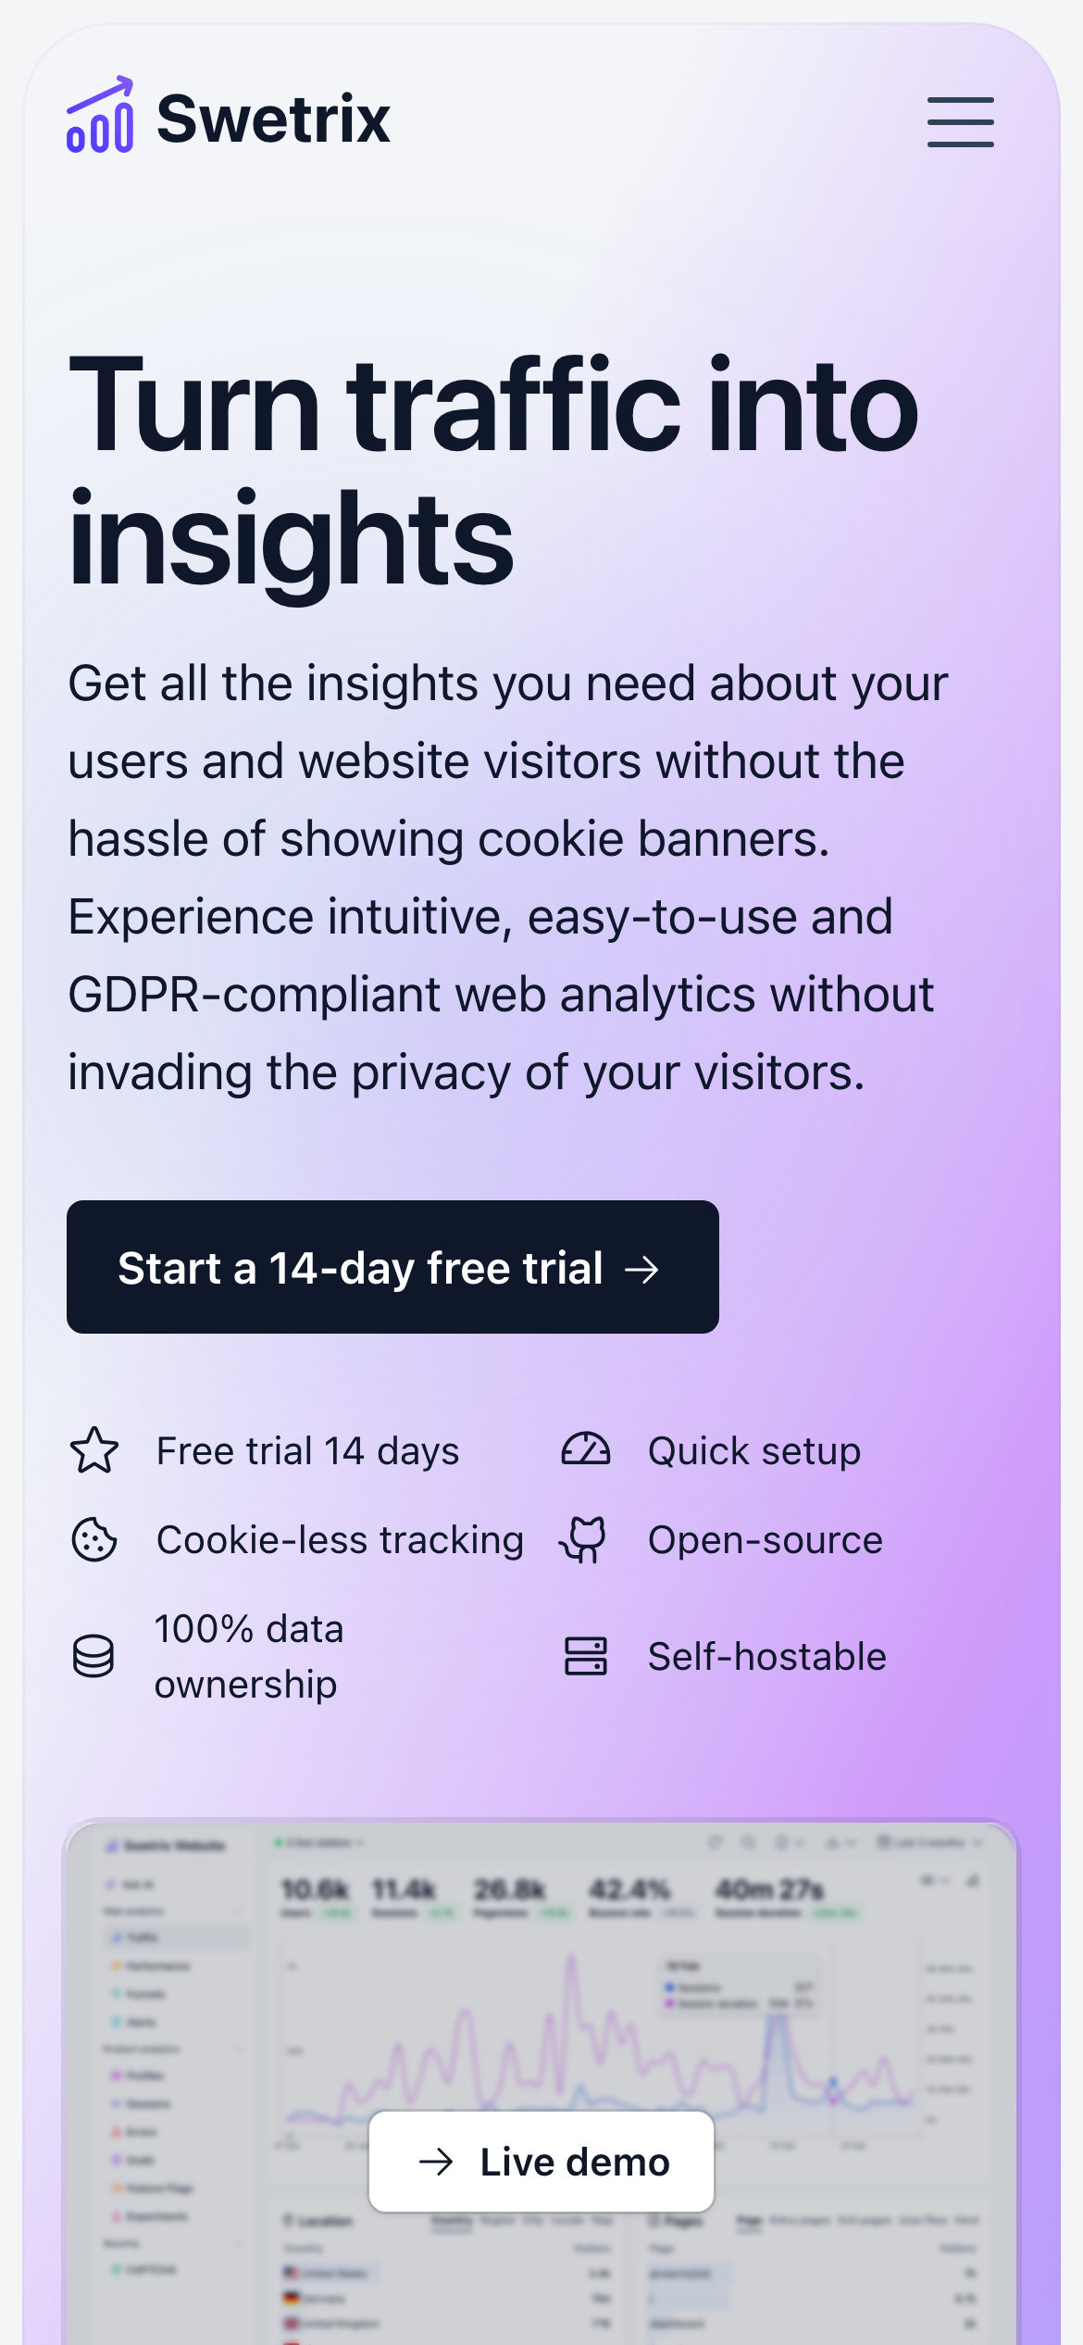Click the arrow inside the free trial button
This screenshot has width=1083, height=2345.
pyautogui.click(x=641, y=1269)
